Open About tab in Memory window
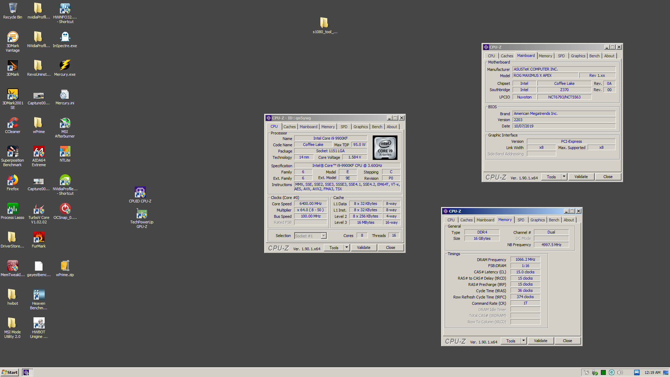The width and height of the screenshot is (670, 377). tap(568, 220)
